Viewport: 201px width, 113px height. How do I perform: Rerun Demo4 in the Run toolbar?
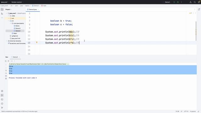[x=6, y=61]
